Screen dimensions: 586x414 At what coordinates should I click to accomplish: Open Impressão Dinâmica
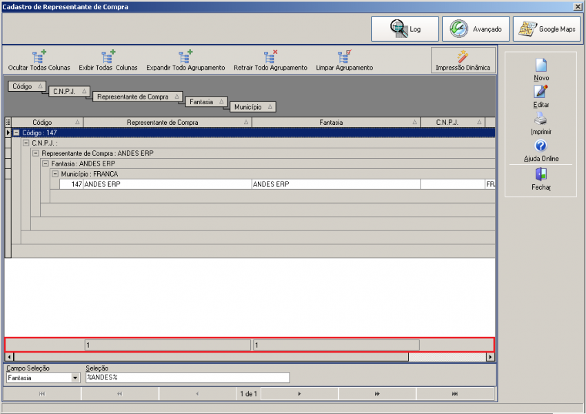(463, 60)
